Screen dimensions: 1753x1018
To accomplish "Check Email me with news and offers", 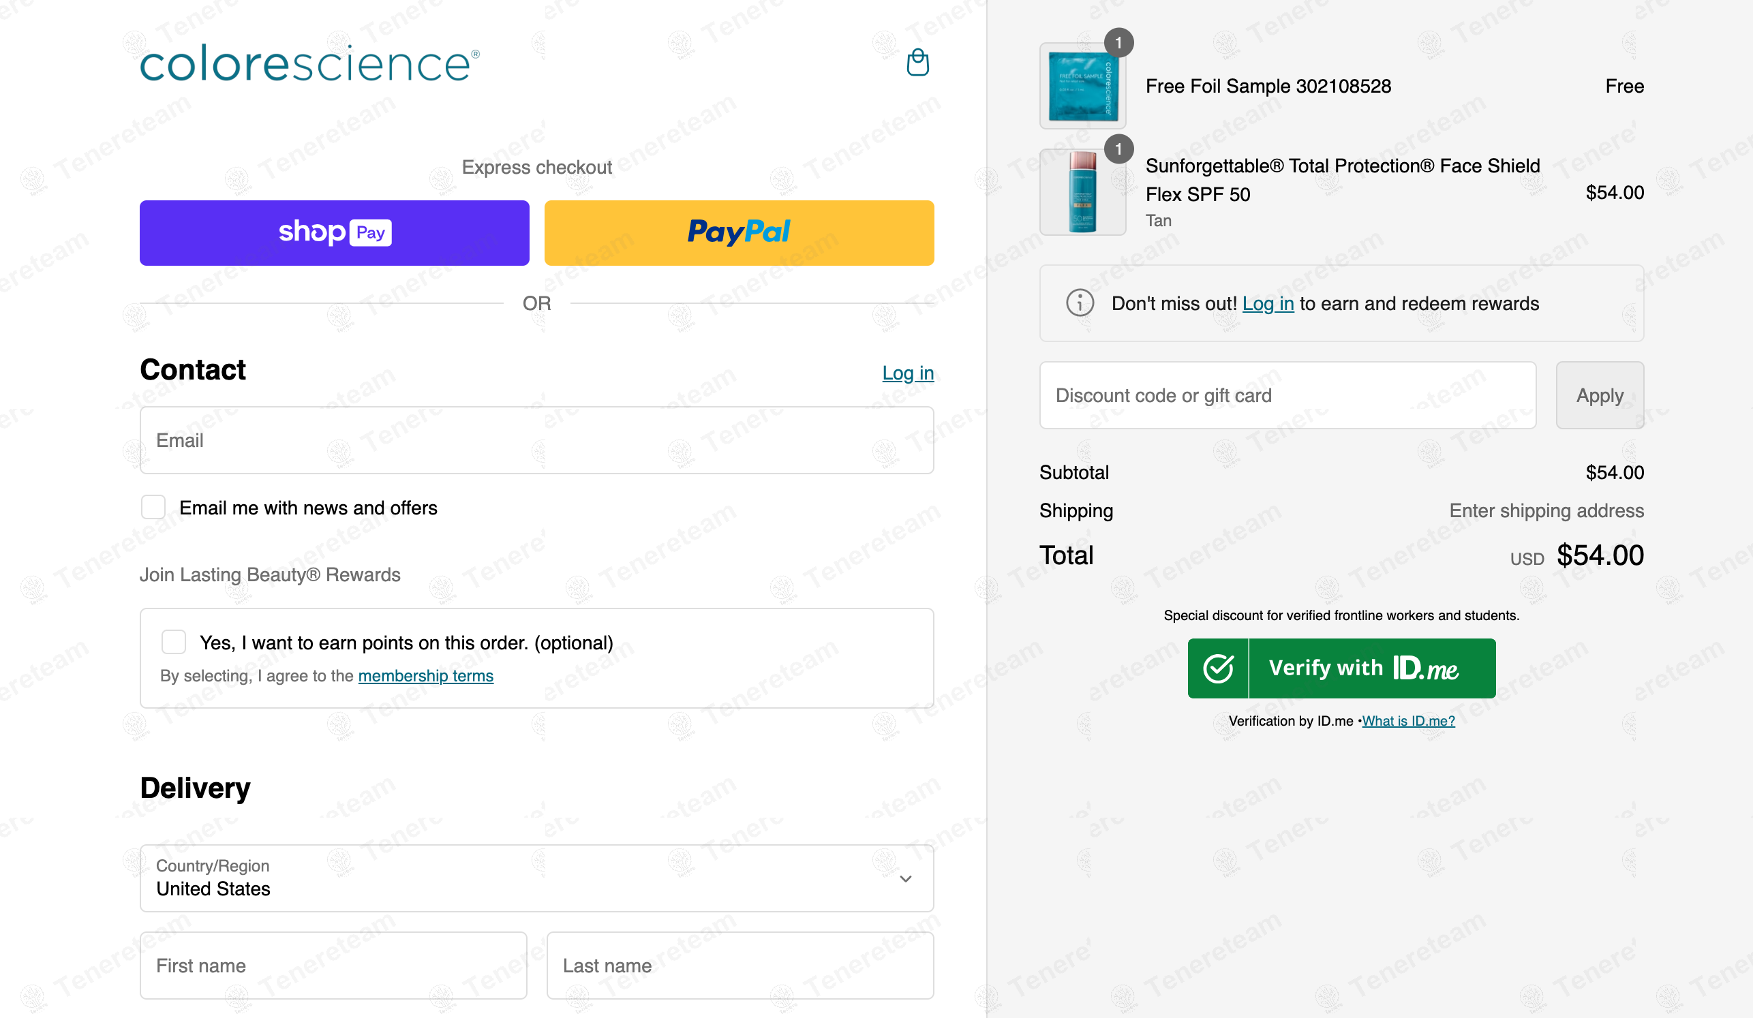I will click(153, 507).
